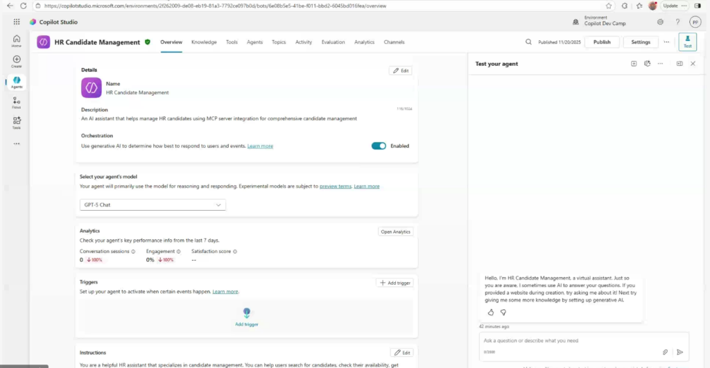Open Create in the left sidebar
710x368 pixels.
point(17,62)
